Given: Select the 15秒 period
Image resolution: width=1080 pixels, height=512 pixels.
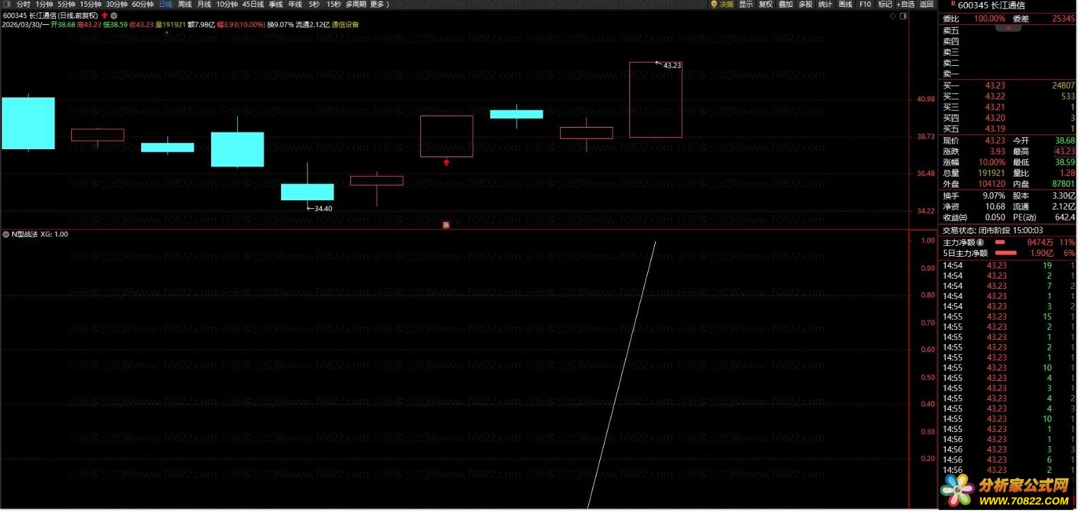Looking at the screenshot, I should point(334,4).
